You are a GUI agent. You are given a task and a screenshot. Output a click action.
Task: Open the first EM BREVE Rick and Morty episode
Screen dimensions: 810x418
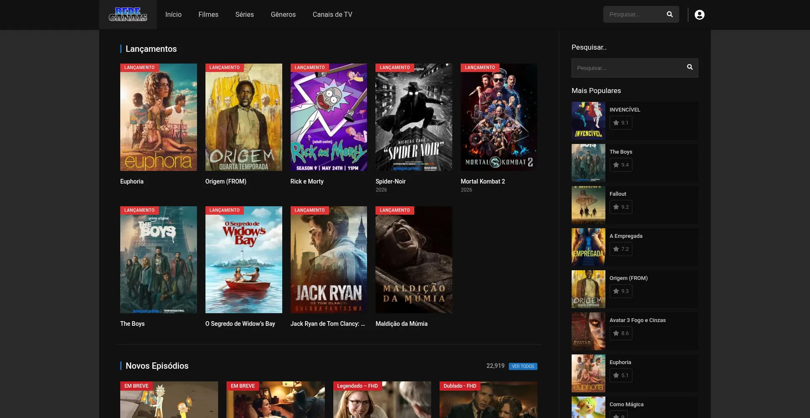click(169, 400)
